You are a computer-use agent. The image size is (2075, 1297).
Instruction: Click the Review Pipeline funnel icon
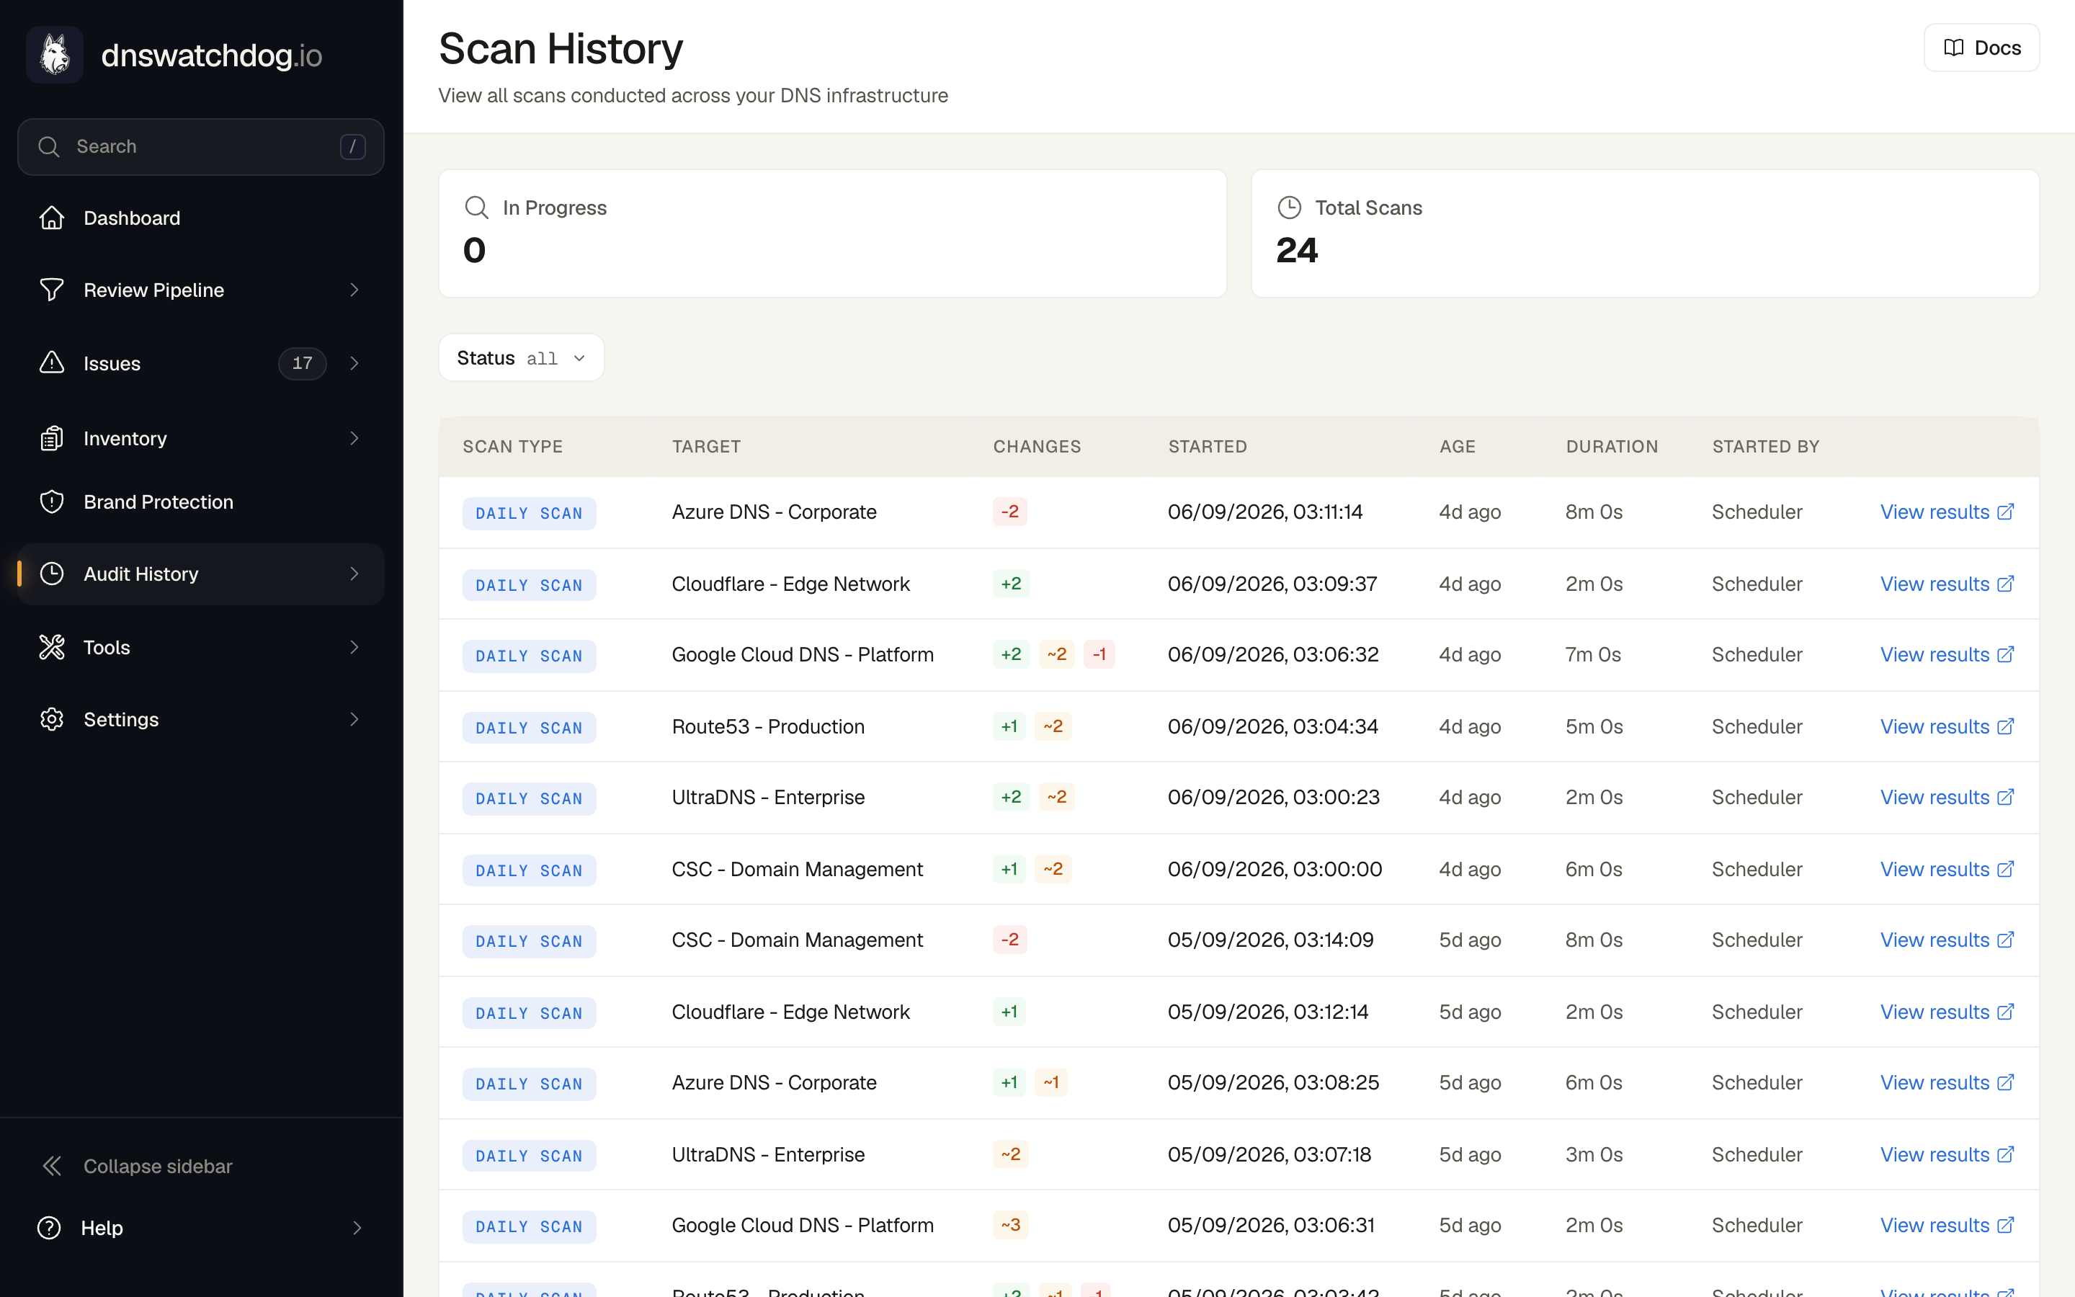[x=51, y=290]
